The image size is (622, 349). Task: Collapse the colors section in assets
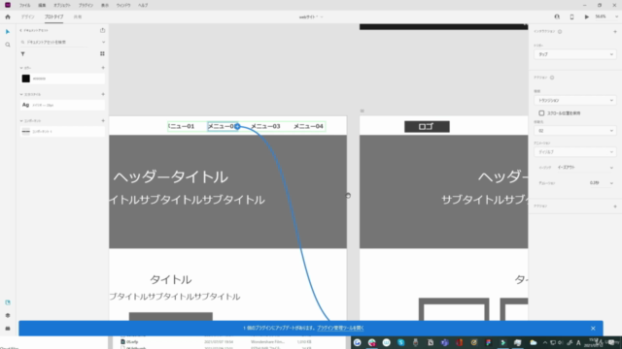point(21,68)
